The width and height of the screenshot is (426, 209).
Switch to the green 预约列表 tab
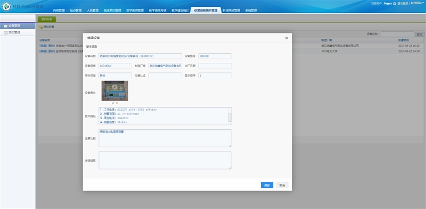tap(47, 19)
